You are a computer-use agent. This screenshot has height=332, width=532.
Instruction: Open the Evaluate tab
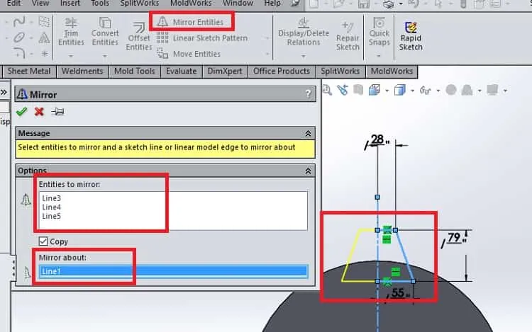tap(181, 71)
